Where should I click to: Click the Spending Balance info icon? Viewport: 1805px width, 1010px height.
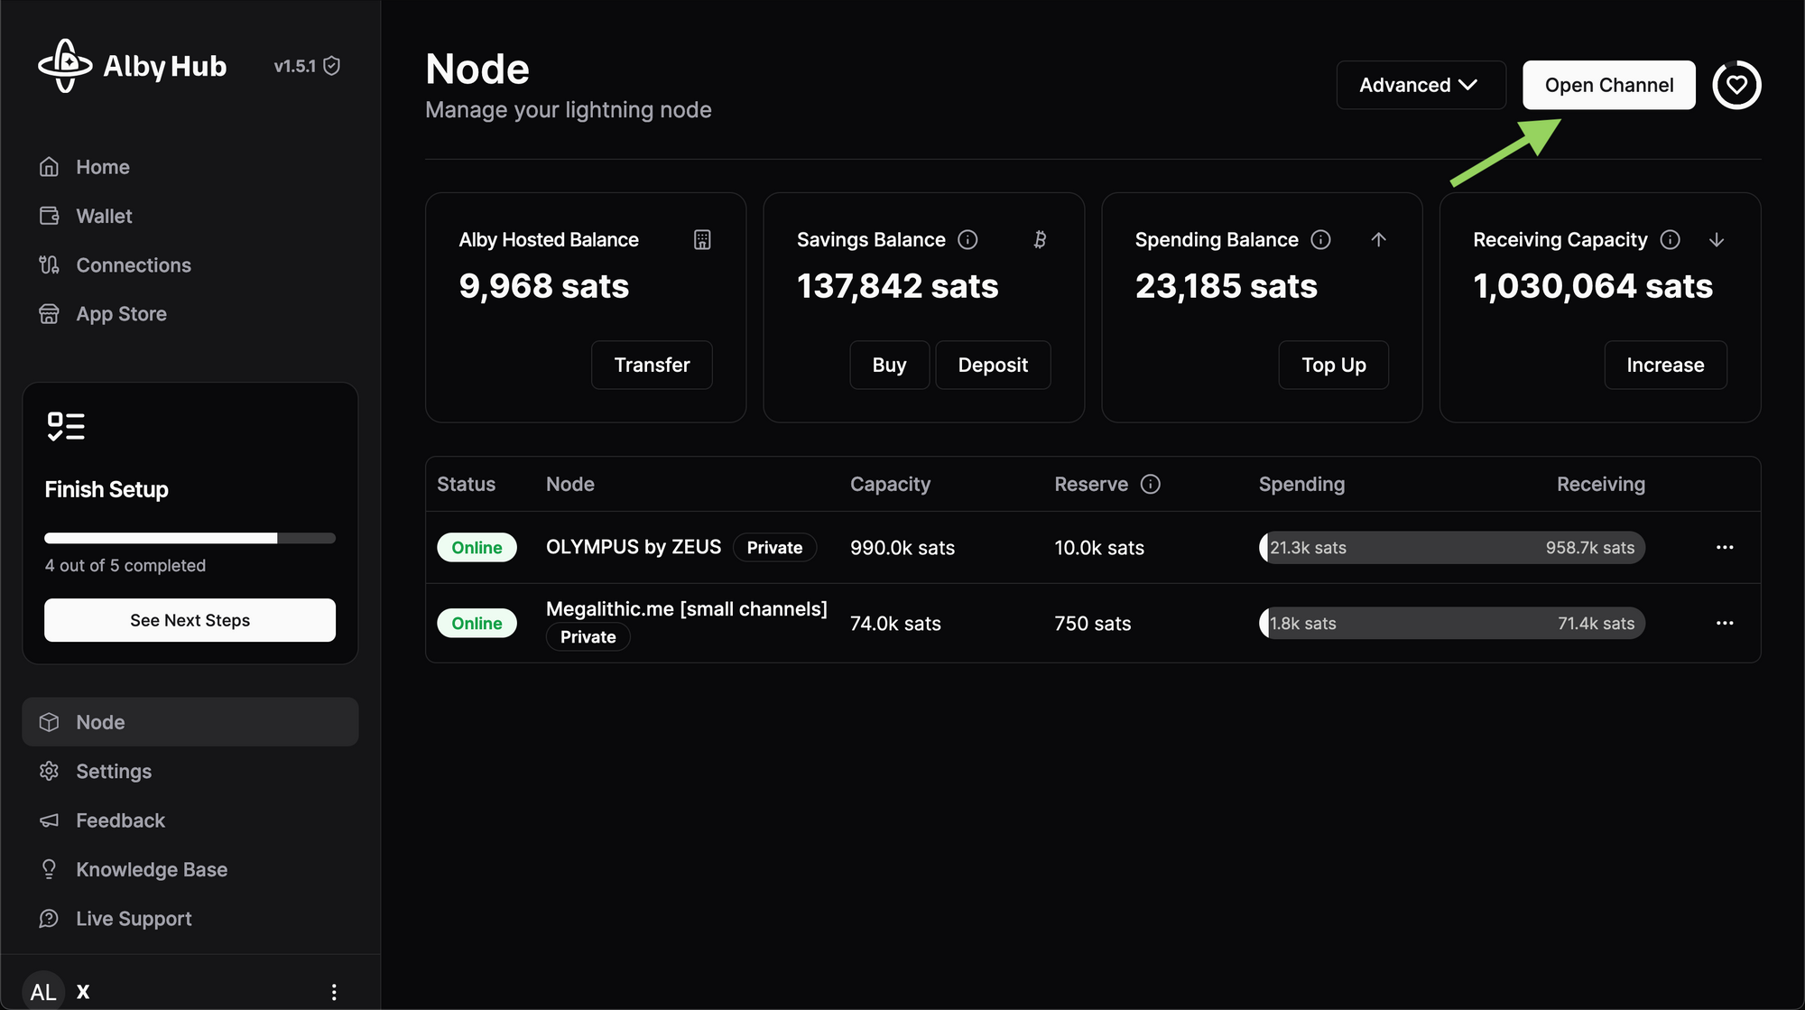1320,239
